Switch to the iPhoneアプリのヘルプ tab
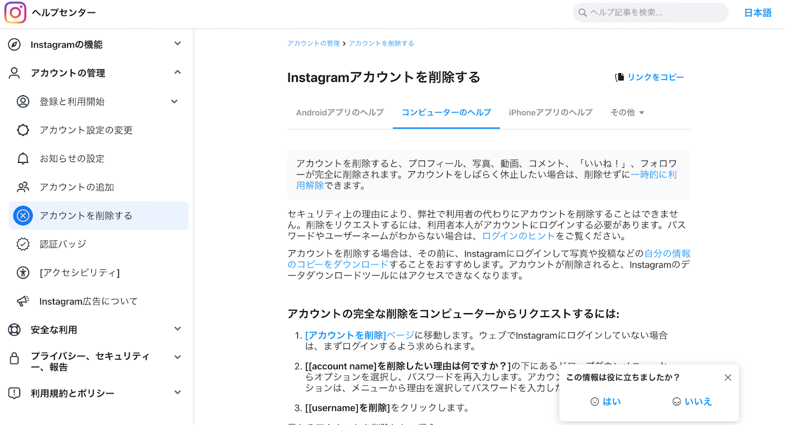The height and width of the screenshot is (425, 785). [550, 113]
